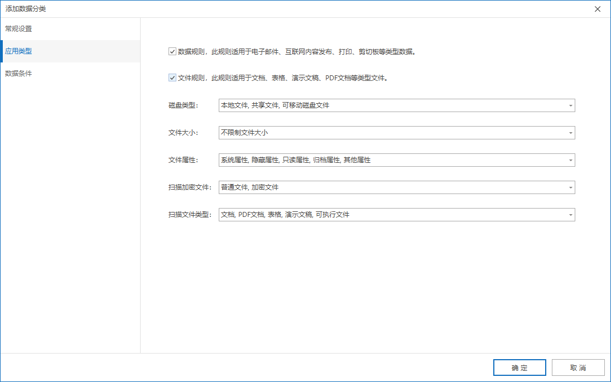This screenshot has height=382, width=611.
Task: Switch to the 数据条件 section
Action: (x=19, y=74)
